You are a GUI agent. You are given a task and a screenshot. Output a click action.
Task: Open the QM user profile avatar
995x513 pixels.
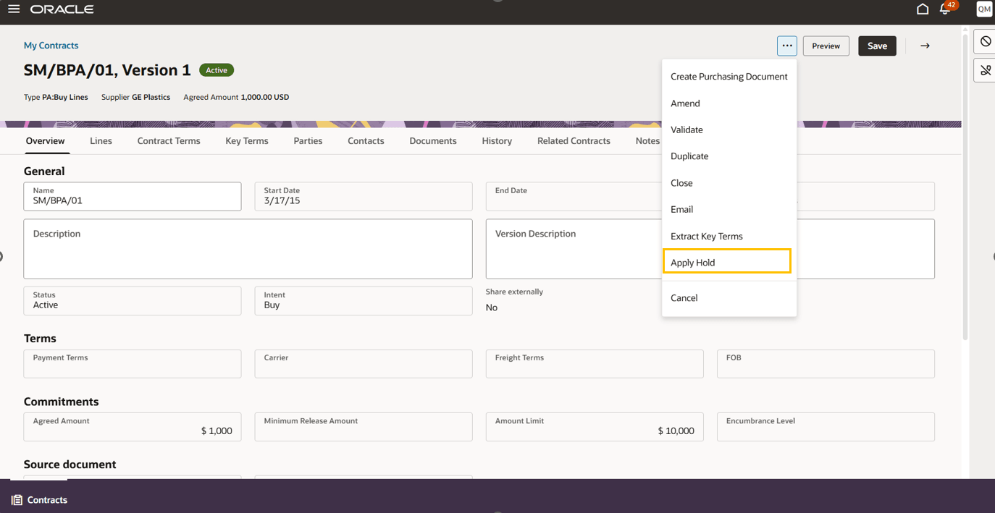click(983, 9)
